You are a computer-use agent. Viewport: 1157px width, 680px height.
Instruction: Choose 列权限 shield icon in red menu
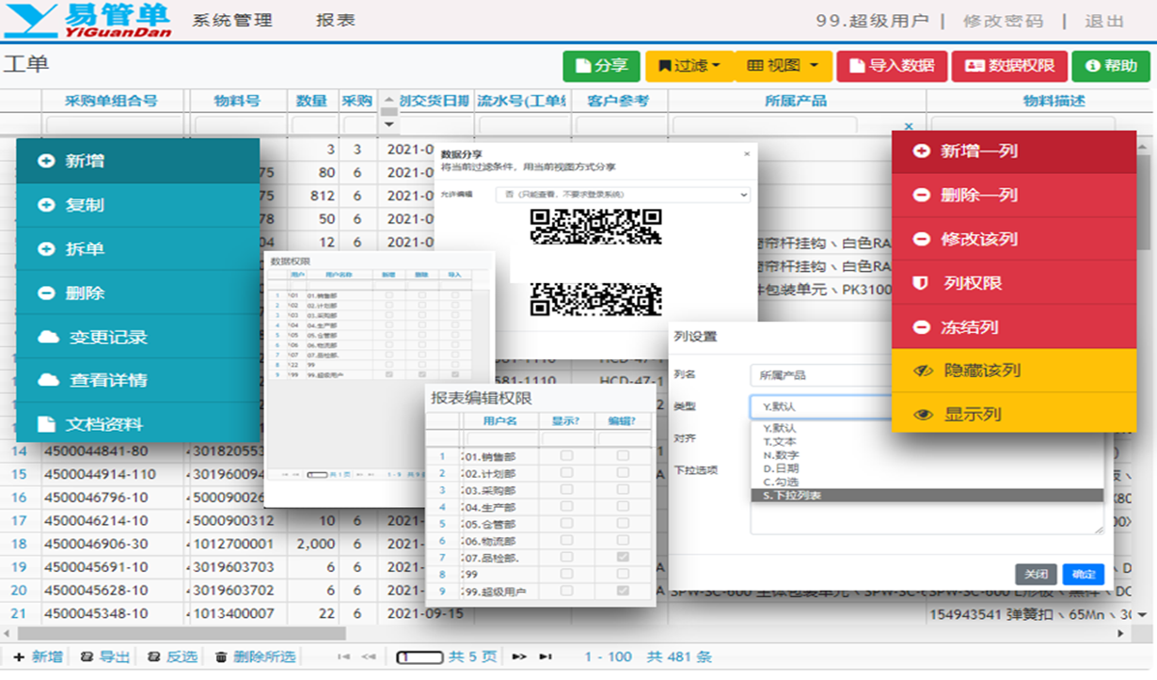click(922, 283)
